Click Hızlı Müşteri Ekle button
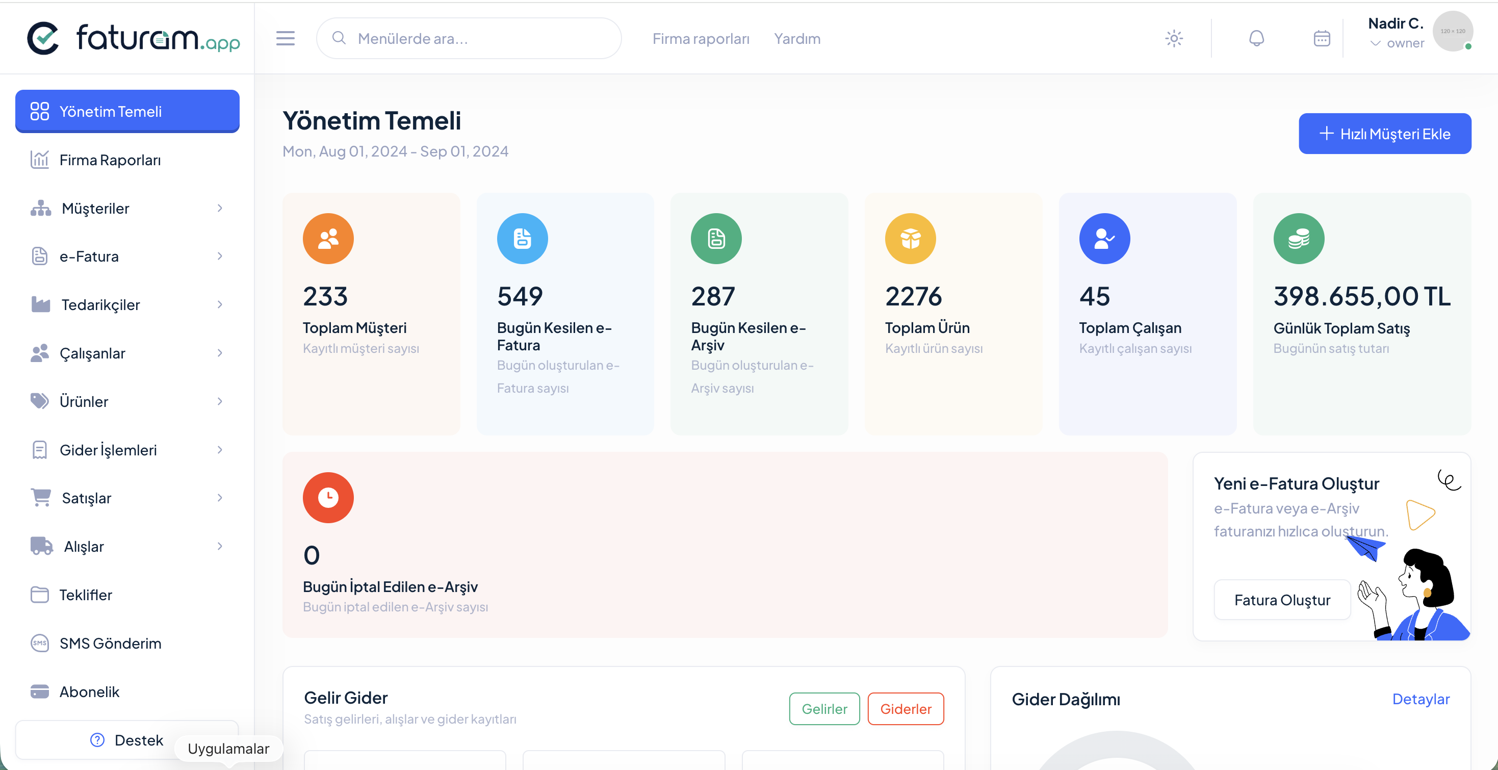The width and height of the screenshot is (1498, 770). point(1385,134)
